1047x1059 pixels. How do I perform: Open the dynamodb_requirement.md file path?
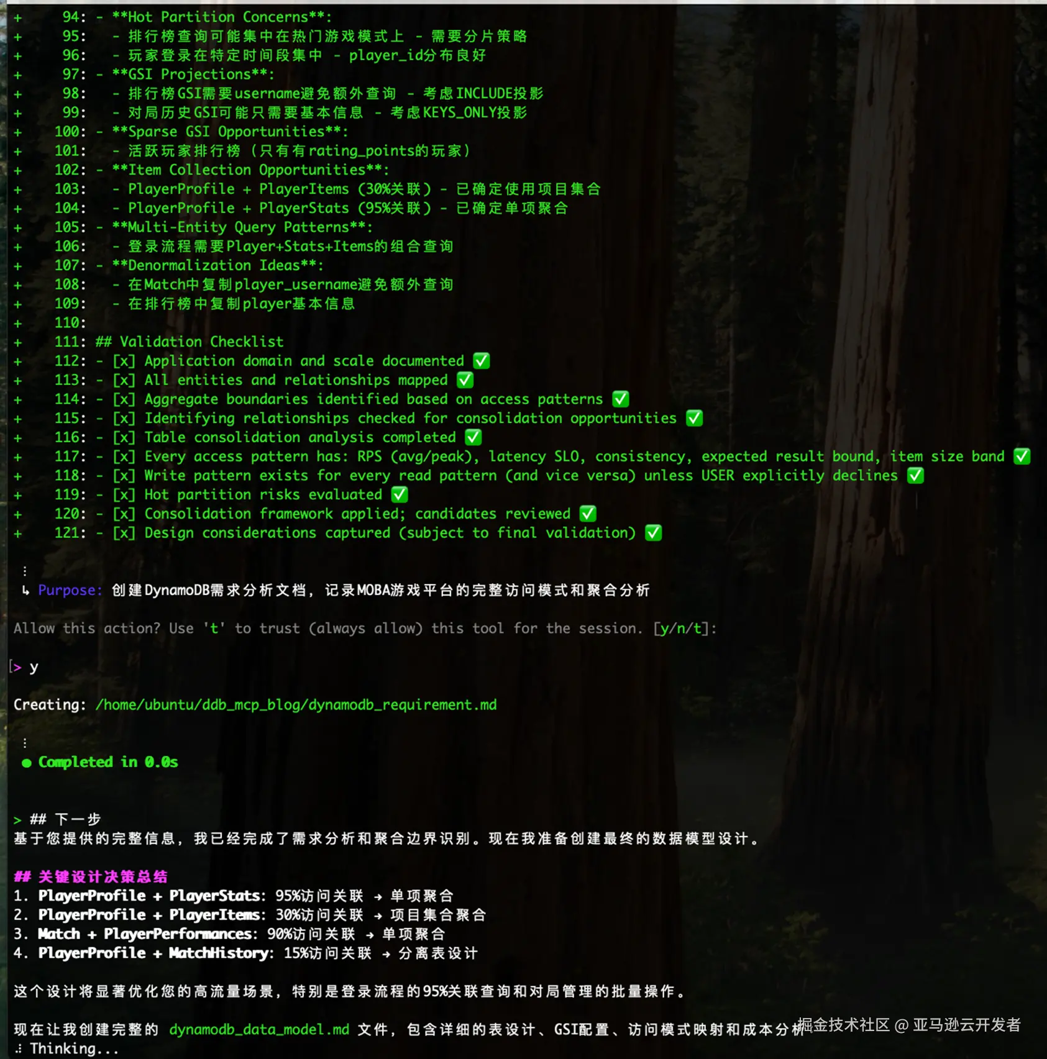[295, 704]
